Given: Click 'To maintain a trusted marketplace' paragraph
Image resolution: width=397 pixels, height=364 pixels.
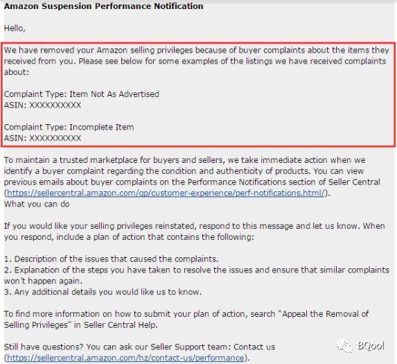Looking at the screenshot, I should [x=192, y=177].
